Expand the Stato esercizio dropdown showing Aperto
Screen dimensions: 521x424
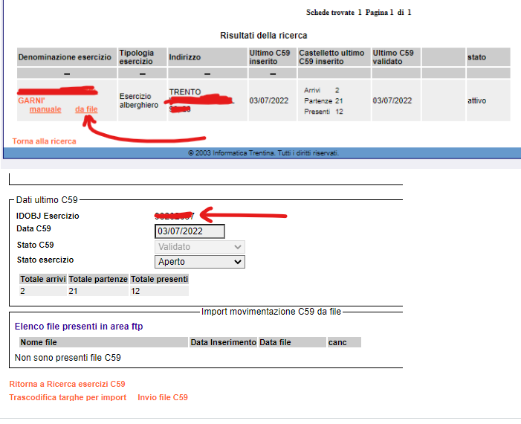tap(200, 262)
